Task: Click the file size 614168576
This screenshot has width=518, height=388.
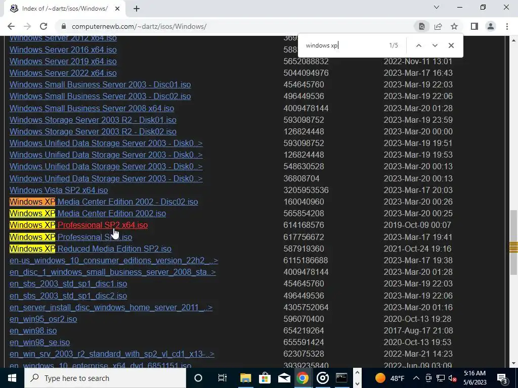Action: click(x=304, y=225)
